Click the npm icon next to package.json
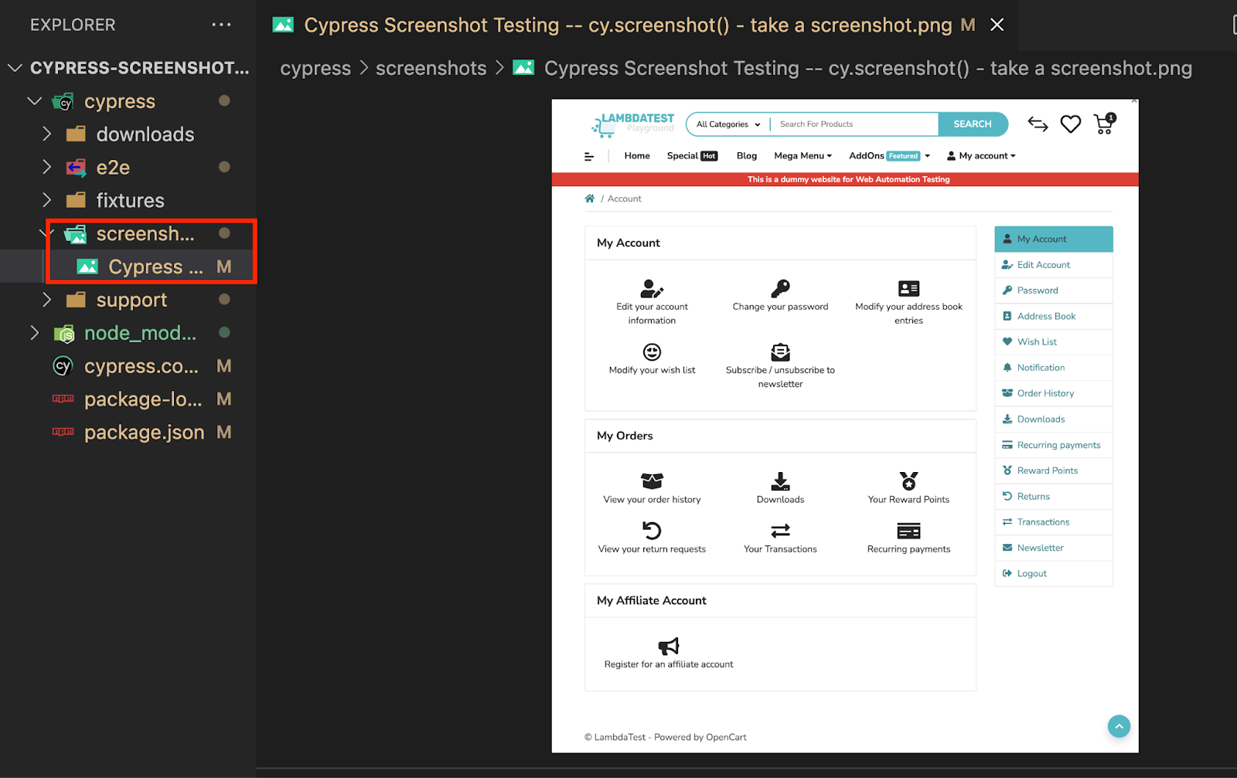 coord(63,432)
